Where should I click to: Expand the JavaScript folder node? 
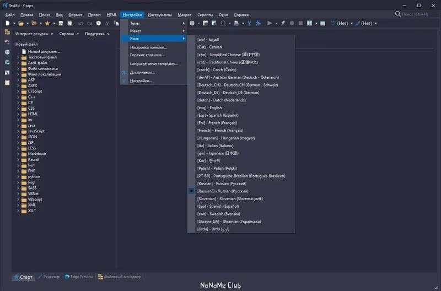(x=18, y=131)
